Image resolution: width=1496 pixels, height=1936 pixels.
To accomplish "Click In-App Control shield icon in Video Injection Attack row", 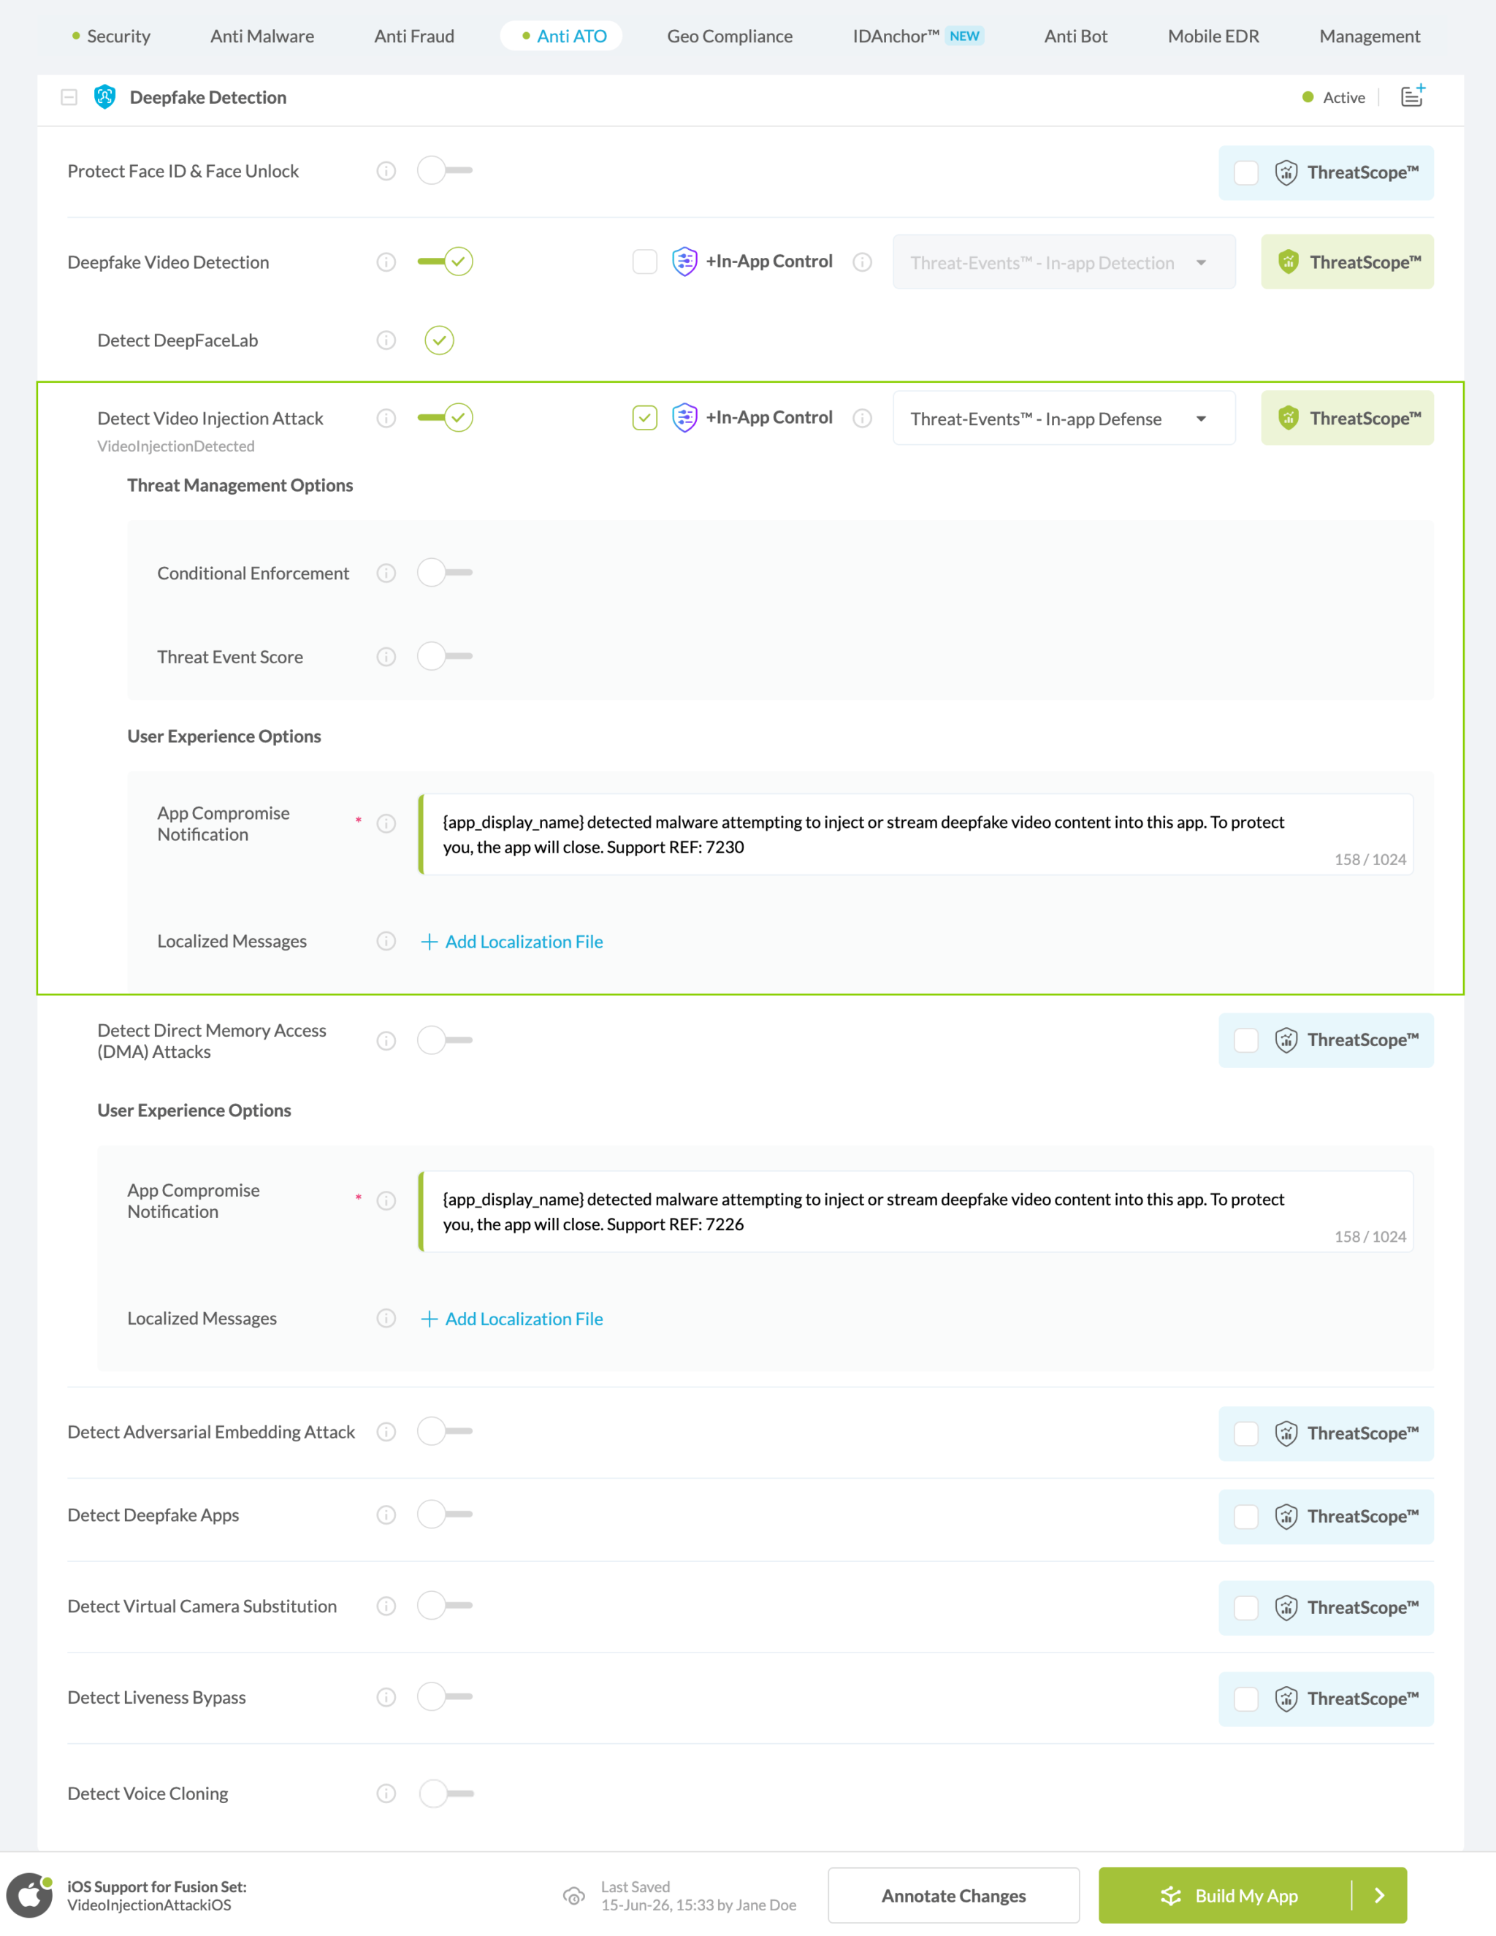I will pyautogui.click(x=684, y=417).
